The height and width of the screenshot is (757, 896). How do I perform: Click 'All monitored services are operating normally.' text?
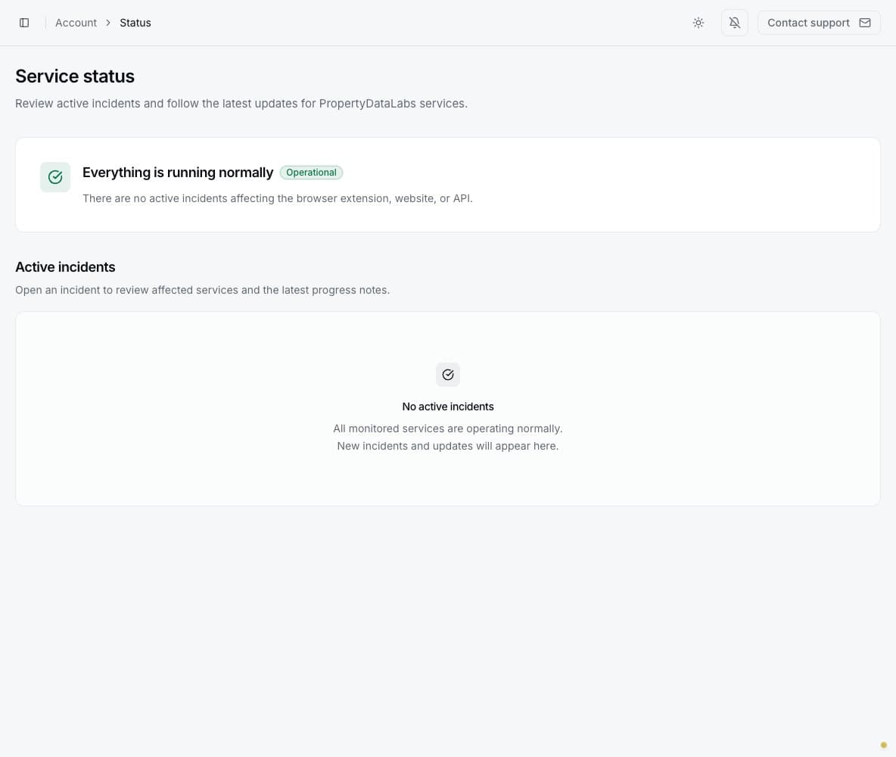pos(448,428)
